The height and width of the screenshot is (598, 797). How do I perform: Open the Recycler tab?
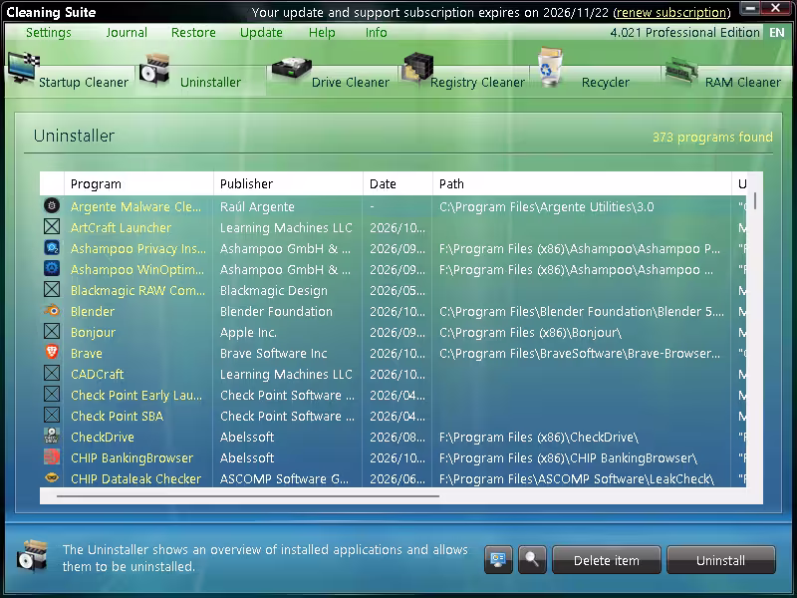(x=596, y=74)
